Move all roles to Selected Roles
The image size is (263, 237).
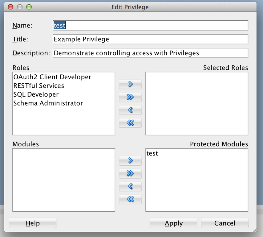[x=130, y=97]
